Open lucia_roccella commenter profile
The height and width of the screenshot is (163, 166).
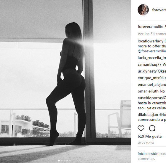point(152,58)
